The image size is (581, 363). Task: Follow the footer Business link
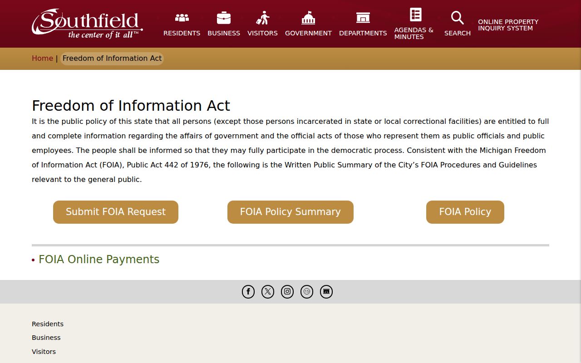tap(46, 338)
